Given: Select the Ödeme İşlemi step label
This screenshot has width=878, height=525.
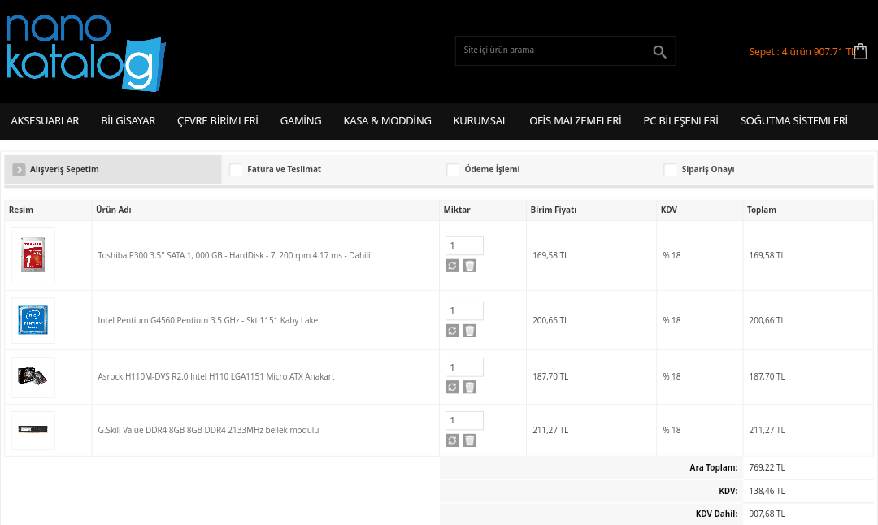Looking at the screenshot, I should (492, 169).
